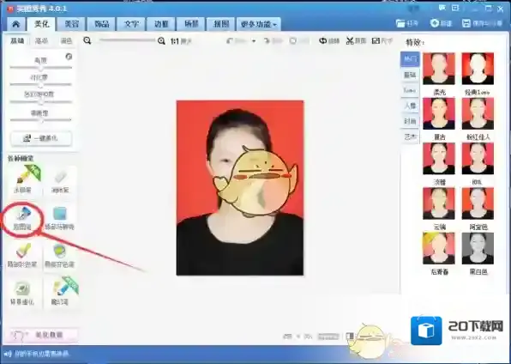
Task: Apply the 阿宝色 effect thumbnail
Action: (478, 203)
